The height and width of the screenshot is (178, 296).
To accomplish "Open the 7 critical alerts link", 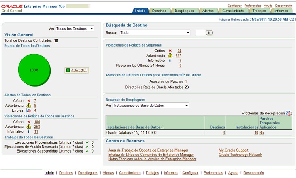I will pos(35,101).
